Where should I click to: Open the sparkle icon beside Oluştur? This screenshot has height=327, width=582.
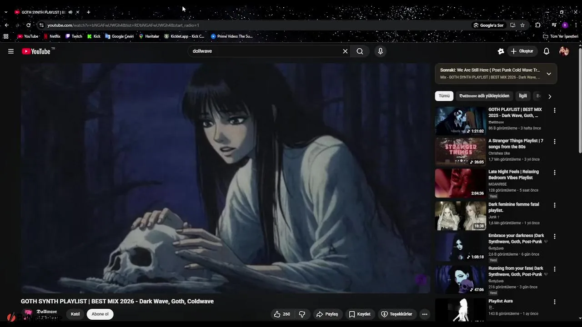501,51
